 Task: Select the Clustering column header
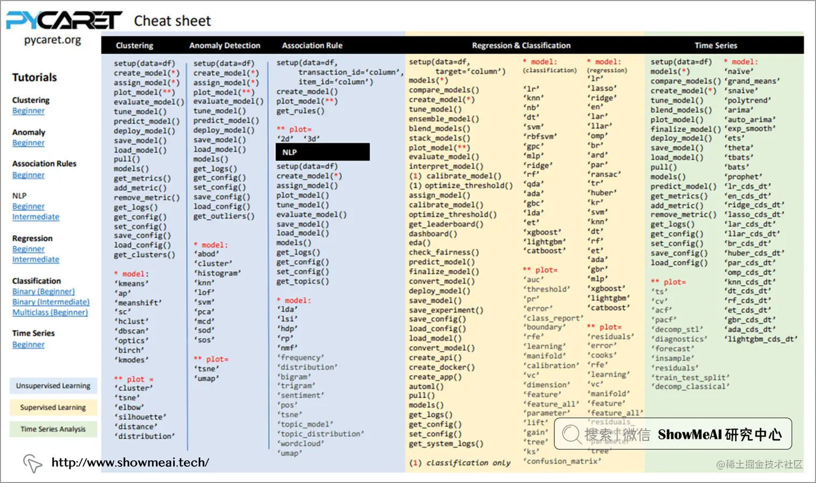(x=134, y=46)
